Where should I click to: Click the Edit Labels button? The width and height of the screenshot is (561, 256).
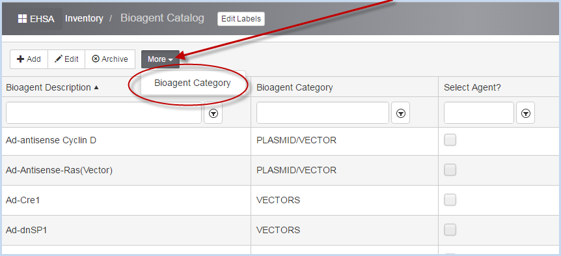(241, 19)
